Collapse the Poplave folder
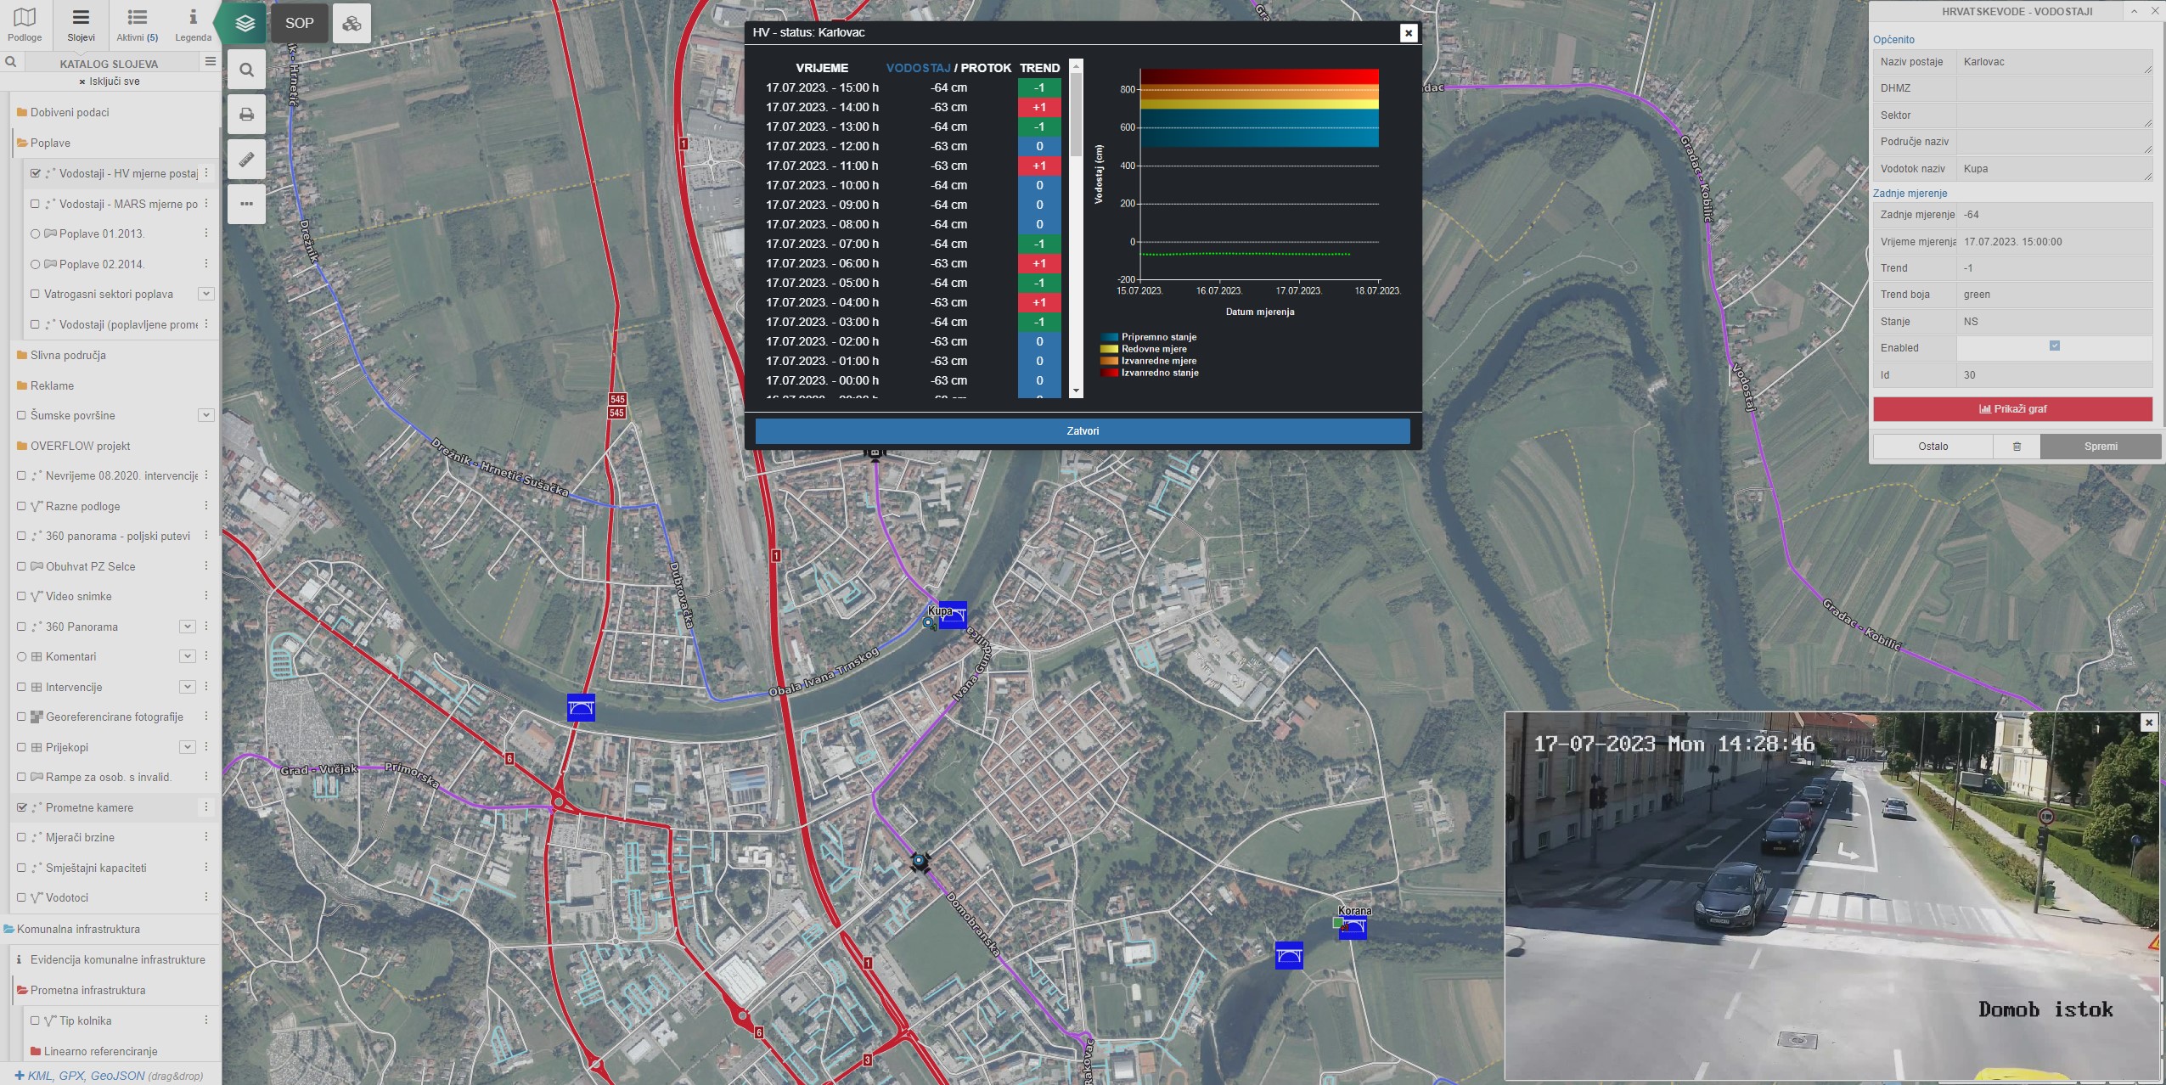 [x=49, y=143]
